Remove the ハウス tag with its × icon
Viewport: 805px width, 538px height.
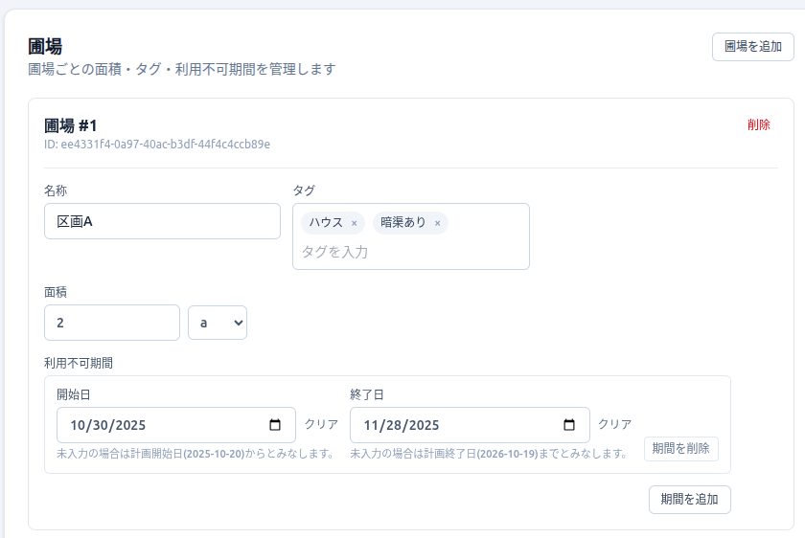[354, 223]
